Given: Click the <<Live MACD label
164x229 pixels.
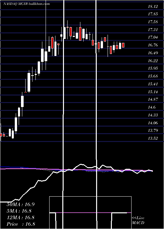Looking at the screenshot, I should (x=138, y=220).
